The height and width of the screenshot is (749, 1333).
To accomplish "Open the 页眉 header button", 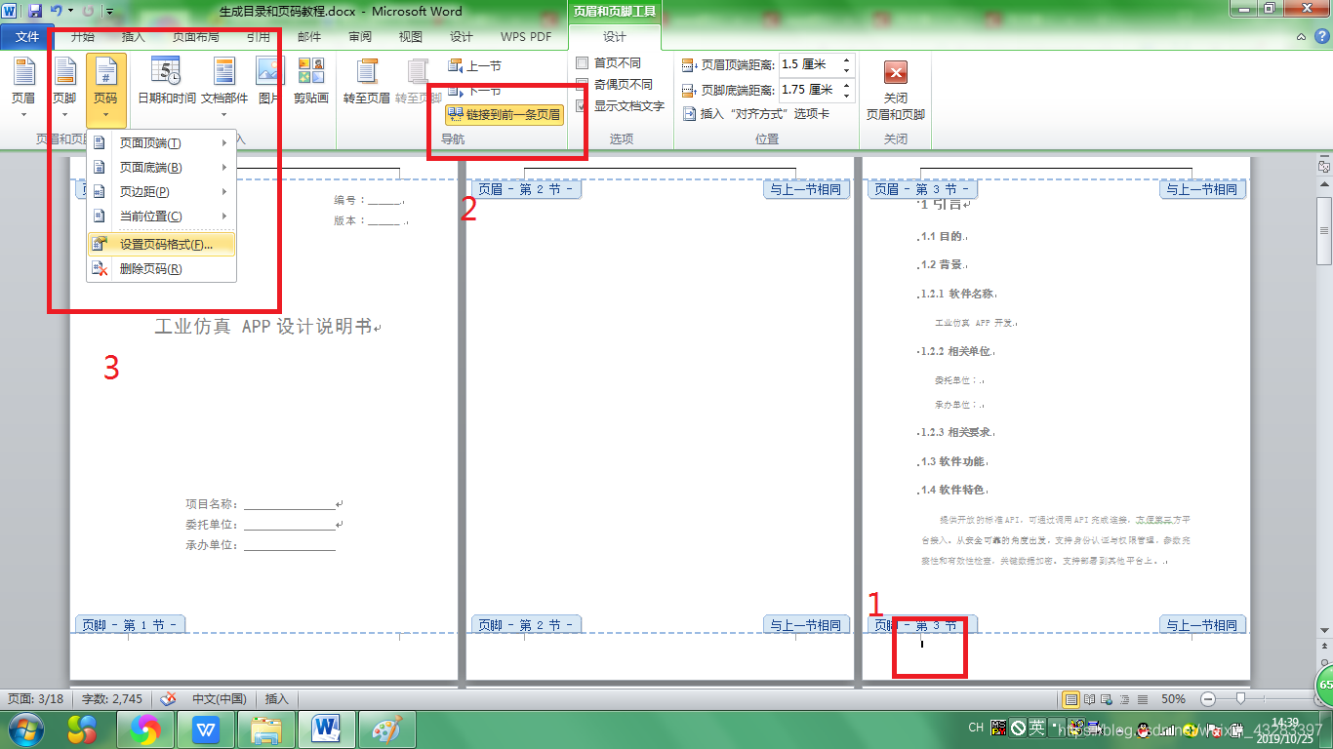I will point(23,86).
